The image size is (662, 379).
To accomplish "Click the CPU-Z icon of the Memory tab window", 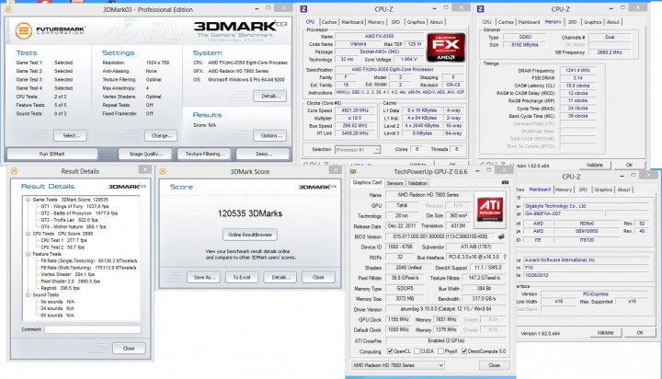I will [481, 9].
